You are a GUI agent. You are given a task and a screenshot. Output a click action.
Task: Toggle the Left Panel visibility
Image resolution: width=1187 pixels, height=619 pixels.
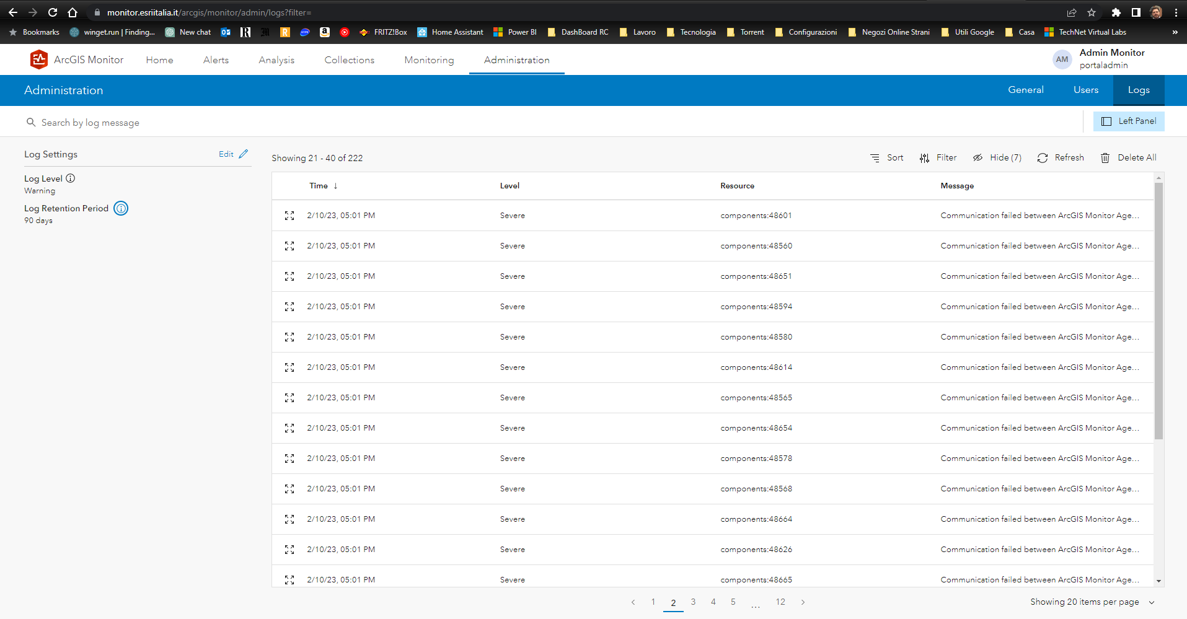pyautogui.click(x=1128, y=121)
